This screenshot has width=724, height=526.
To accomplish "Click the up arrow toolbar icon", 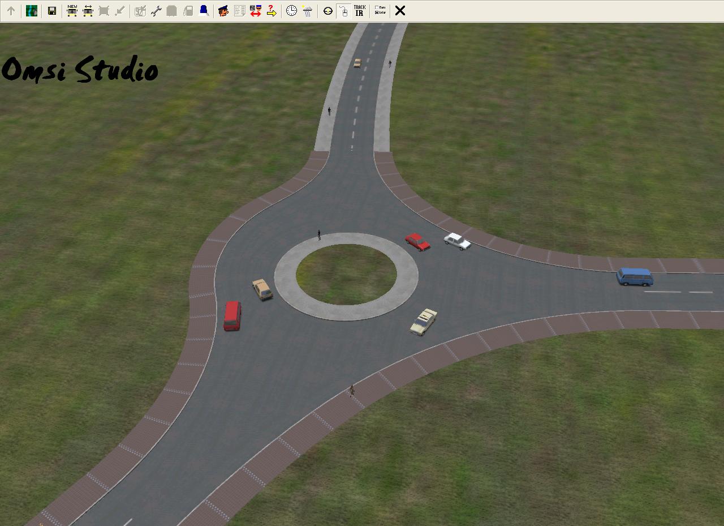I will pos(11,11).
